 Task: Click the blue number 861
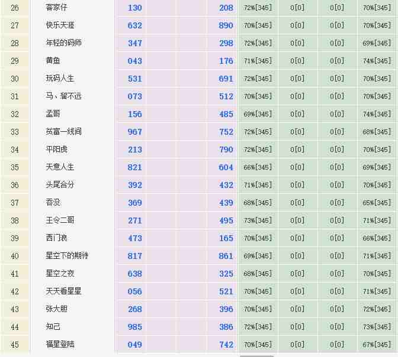tap(226, 256)
